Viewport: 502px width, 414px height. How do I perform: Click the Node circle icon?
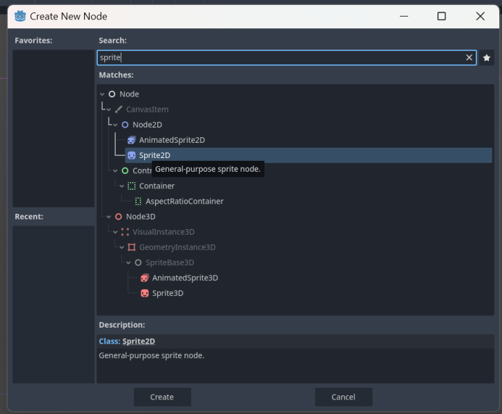[x=112, y=95]
